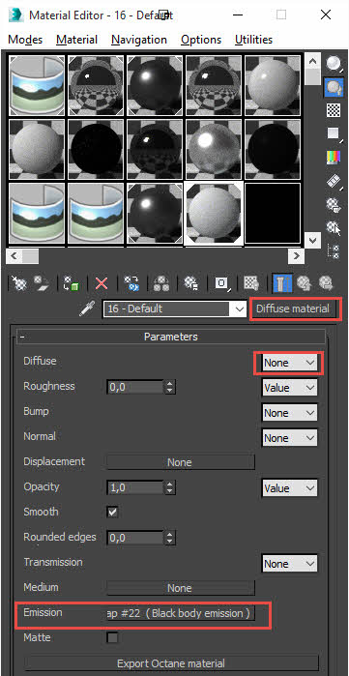349x676 pixels.
Task: Click the Roughness value field
Action: [135, 388]
